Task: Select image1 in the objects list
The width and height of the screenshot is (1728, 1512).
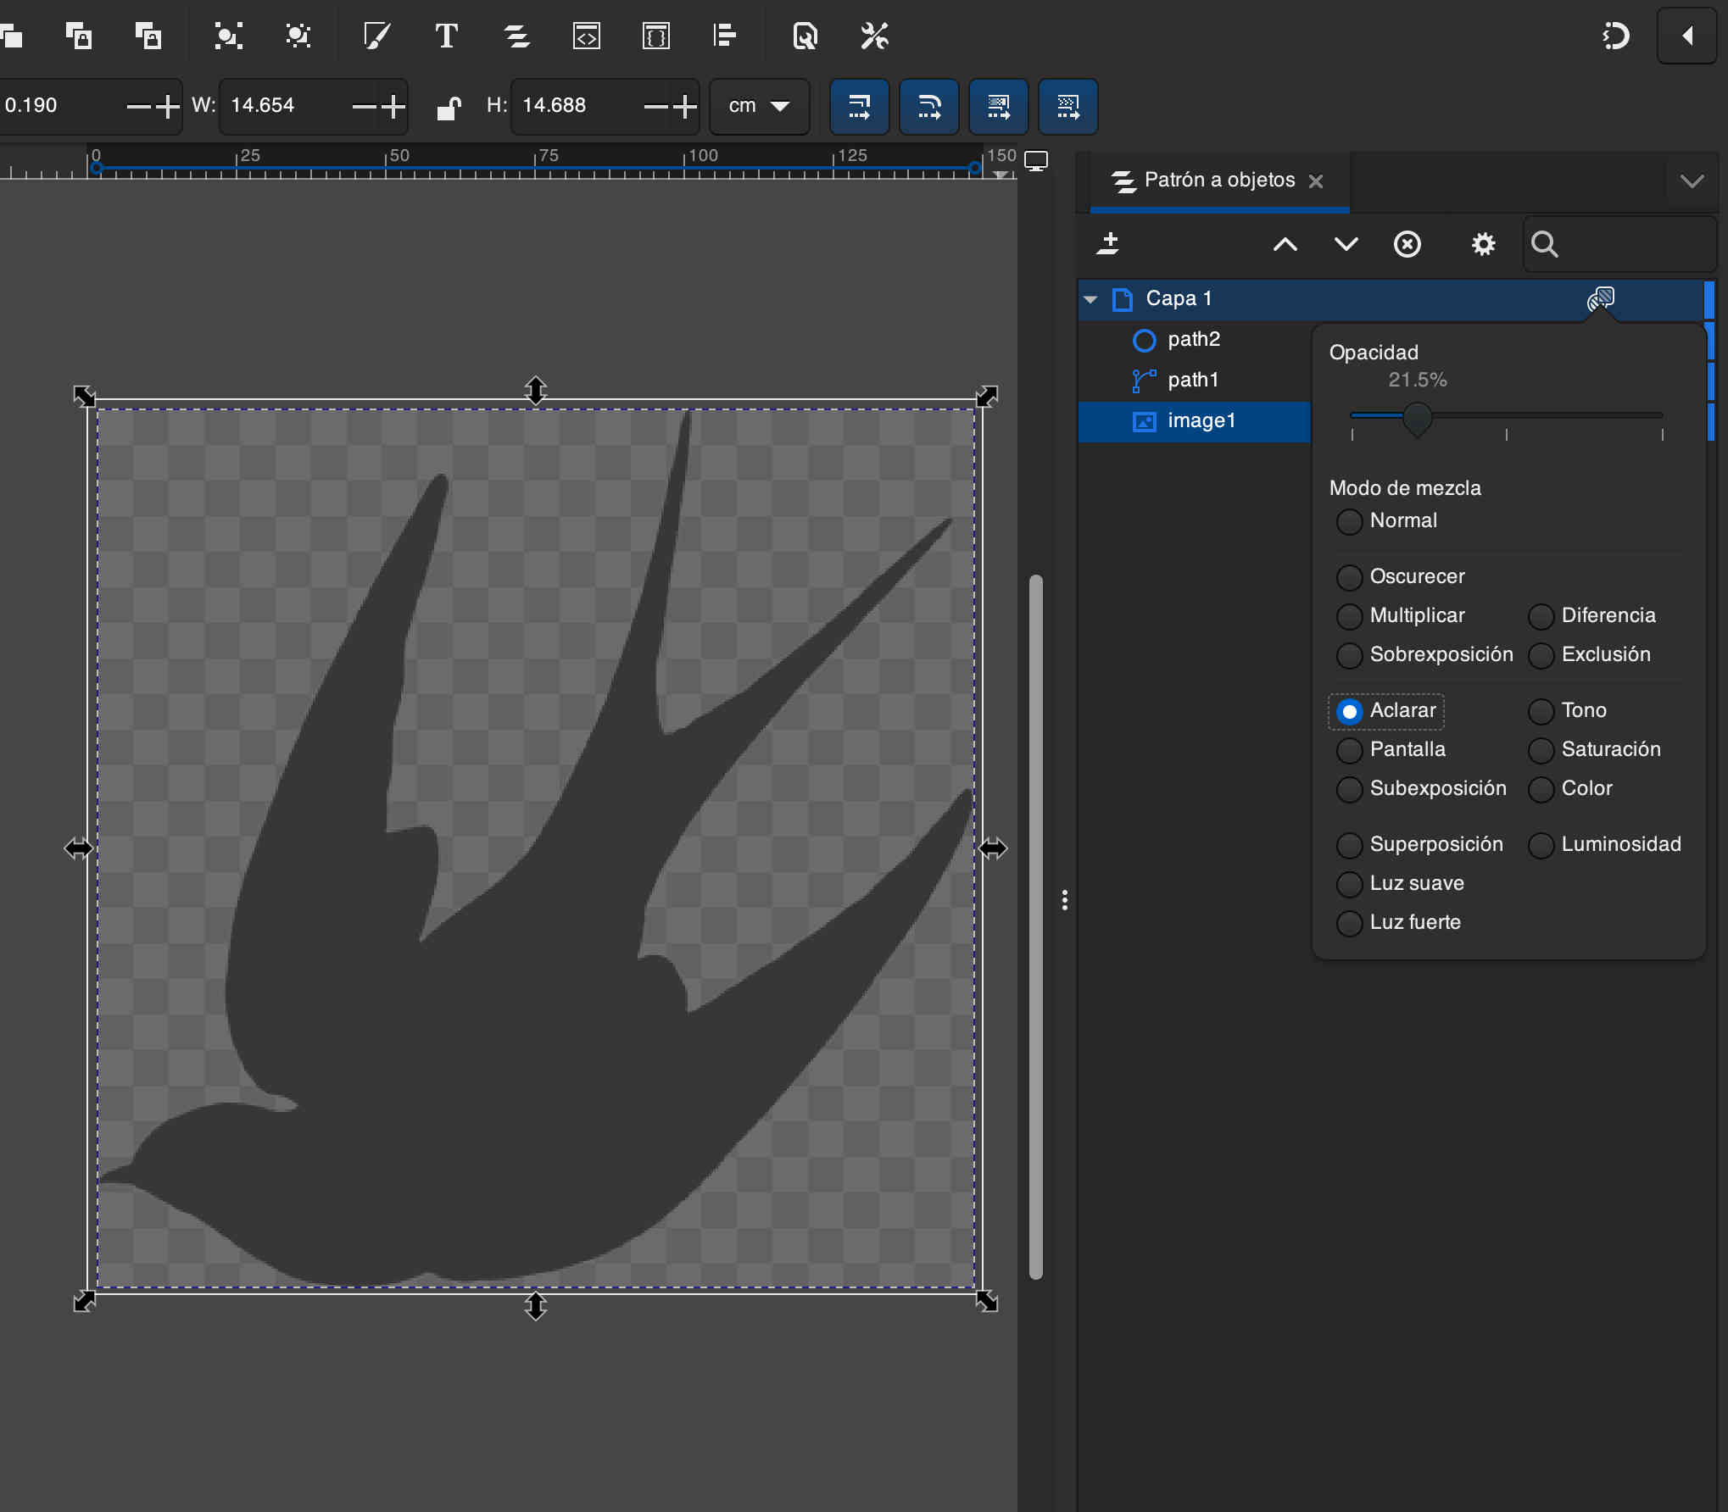Action: coord(1195,421)
